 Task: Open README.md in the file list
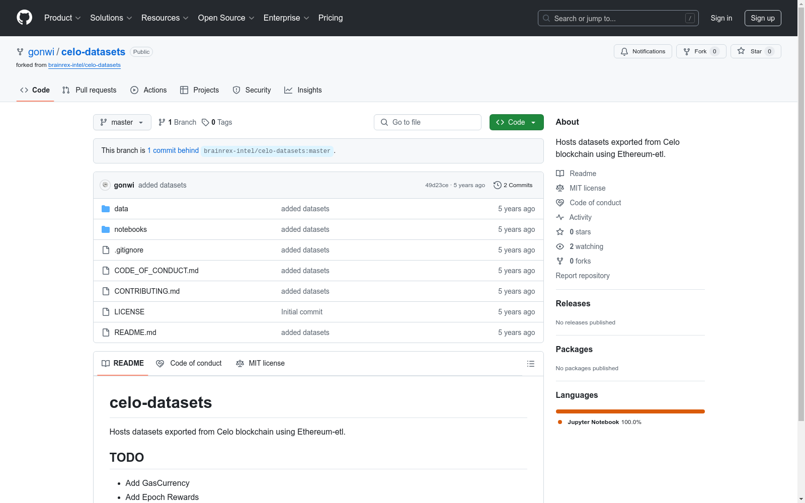click(135, 332)
